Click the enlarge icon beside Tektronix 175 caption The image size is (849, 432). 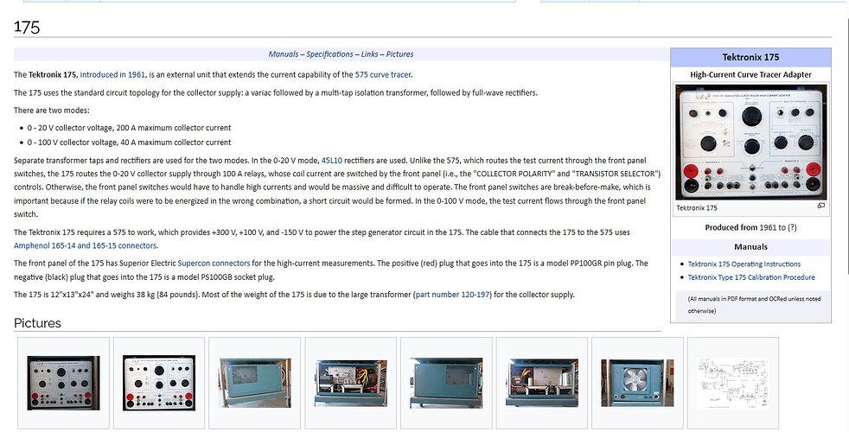(x=820, y=206)
